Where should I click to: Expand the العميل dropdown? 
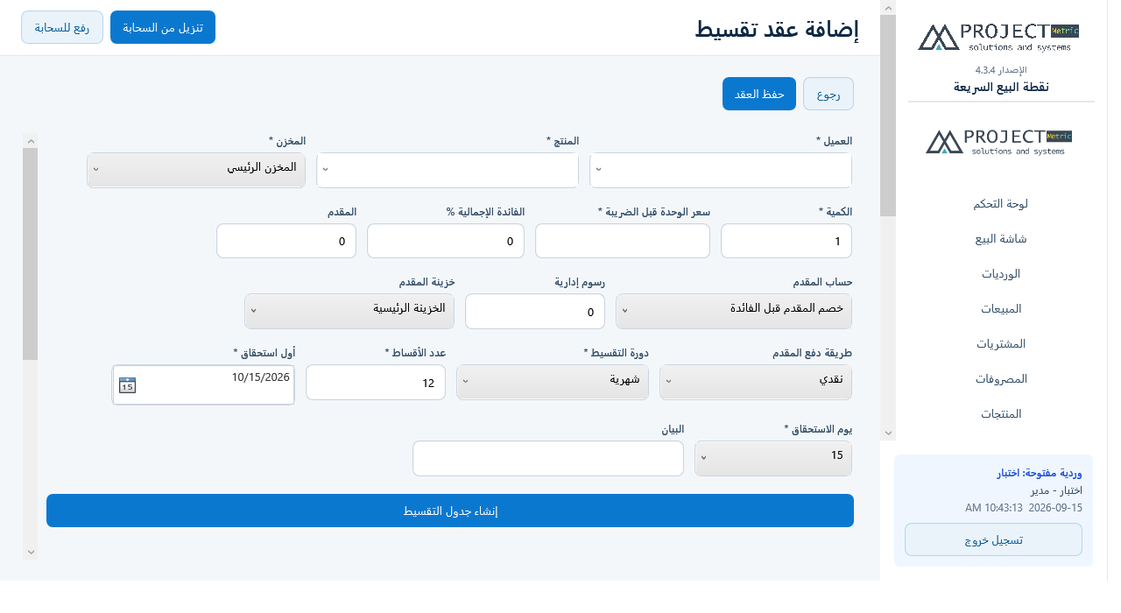coord(721,170)
